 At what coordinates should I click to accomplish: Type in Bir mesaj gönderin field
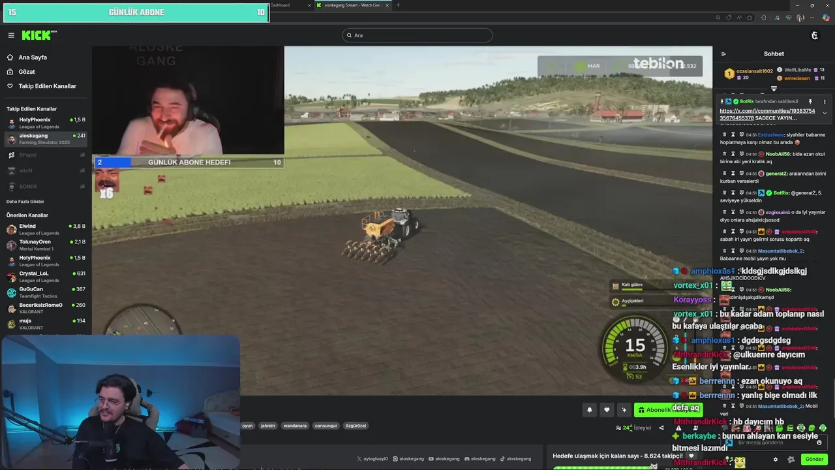tap(773, 443)
